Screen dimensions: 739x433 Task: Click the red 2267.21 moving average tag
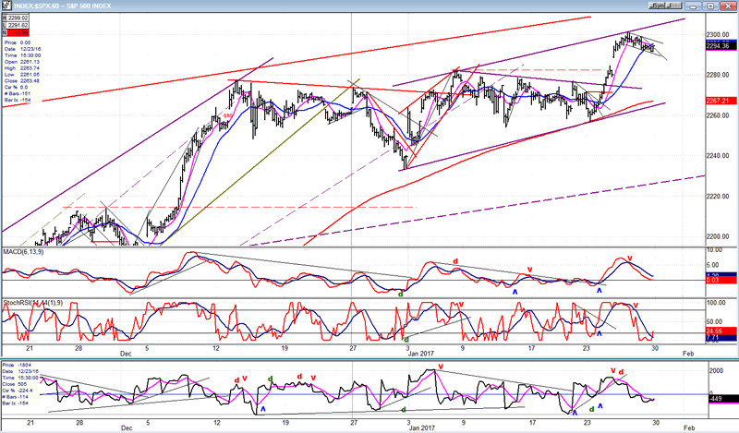click(721, 101)
